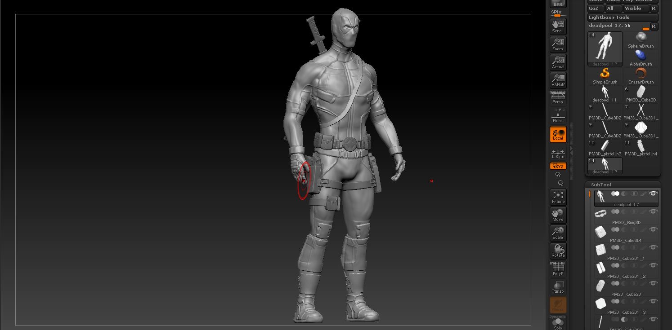Select the Rotate view tool
The width and height of the screenshot is (672, 330).
(x=558, y=251)
